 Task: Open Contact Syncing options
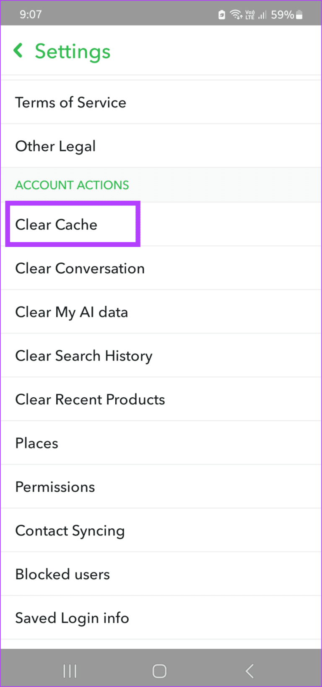[x=70, y=530]
